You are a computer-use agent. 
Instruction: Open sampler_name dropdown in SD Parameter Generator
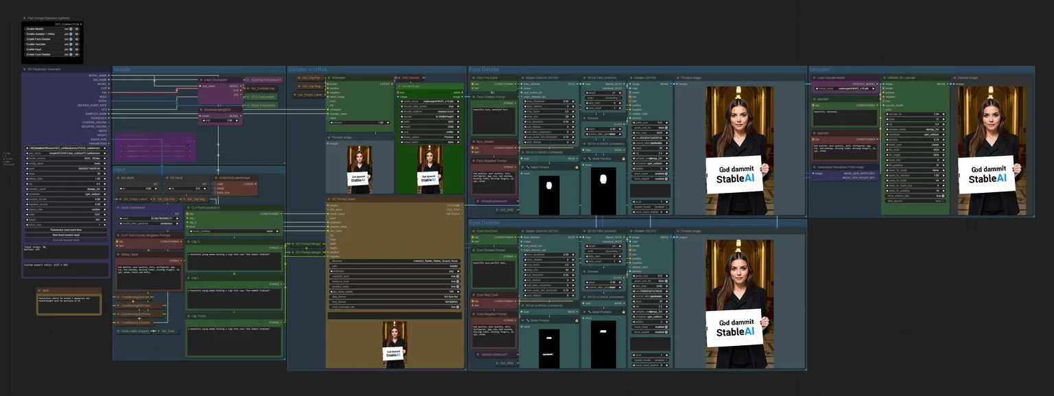point(66,189)
